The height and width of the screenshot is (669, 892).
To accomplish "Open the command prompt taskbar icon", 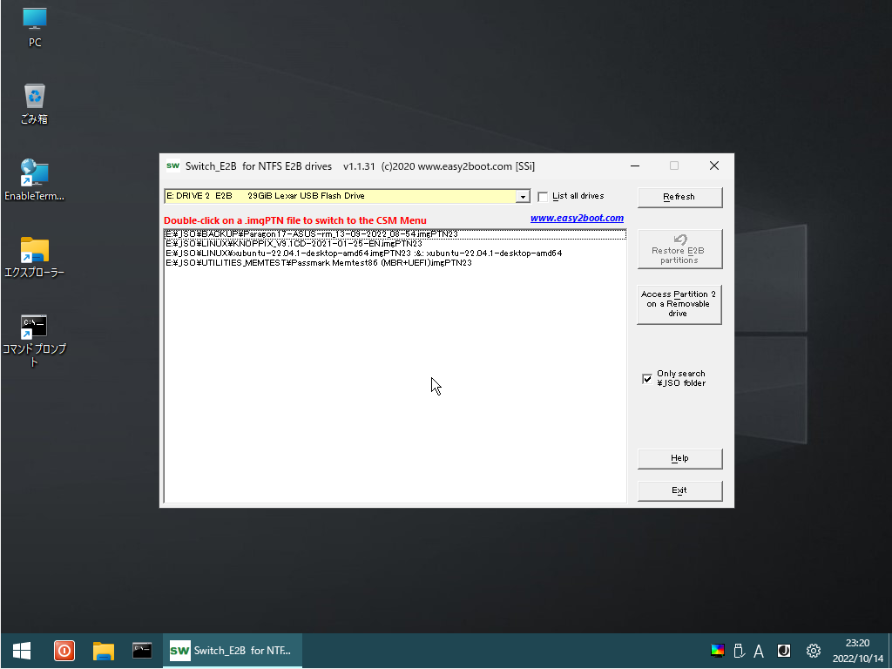I will pyautogui.click(x=142, y=650).
